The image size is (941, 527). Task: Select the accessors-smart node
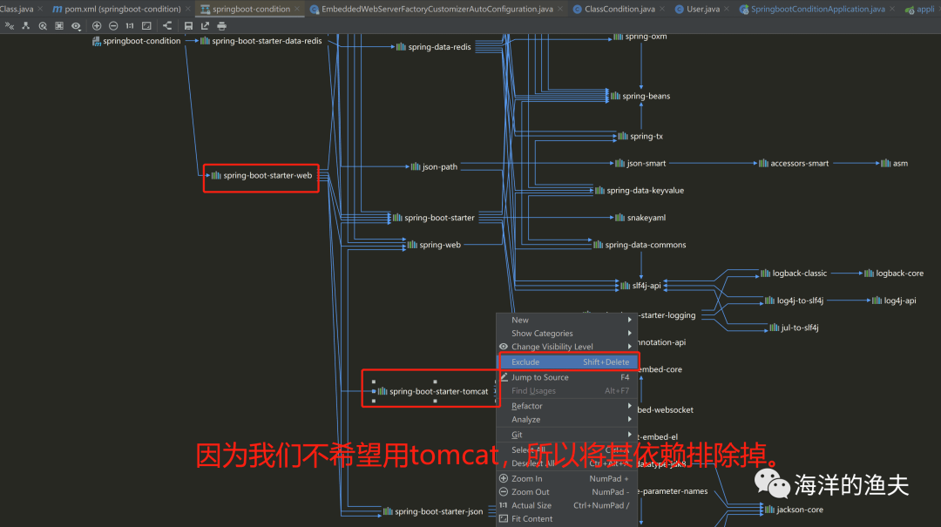tap(794, 163)
